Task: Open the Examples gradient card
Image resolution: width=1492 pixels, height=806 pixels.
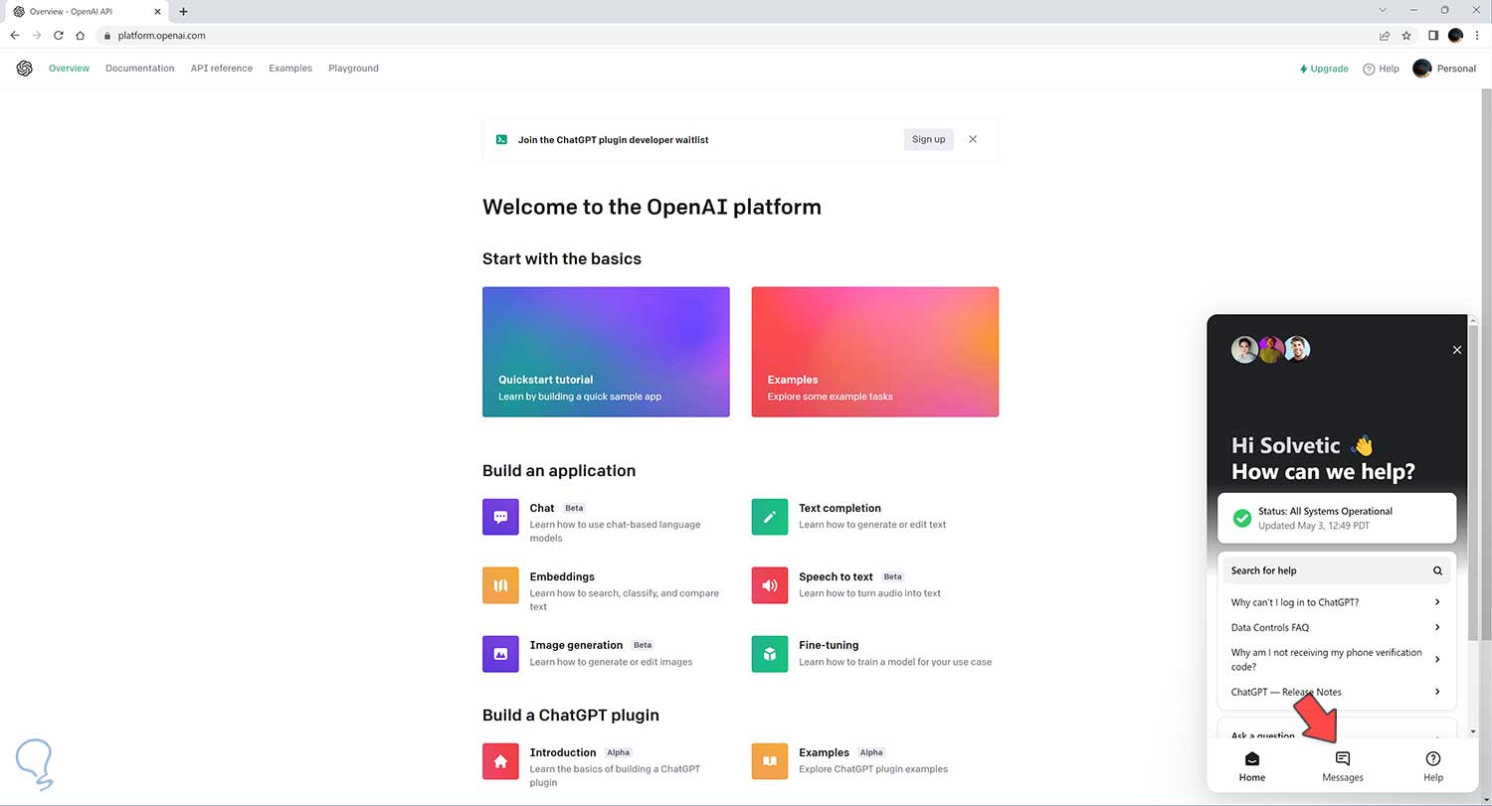Action: point(875,352)
